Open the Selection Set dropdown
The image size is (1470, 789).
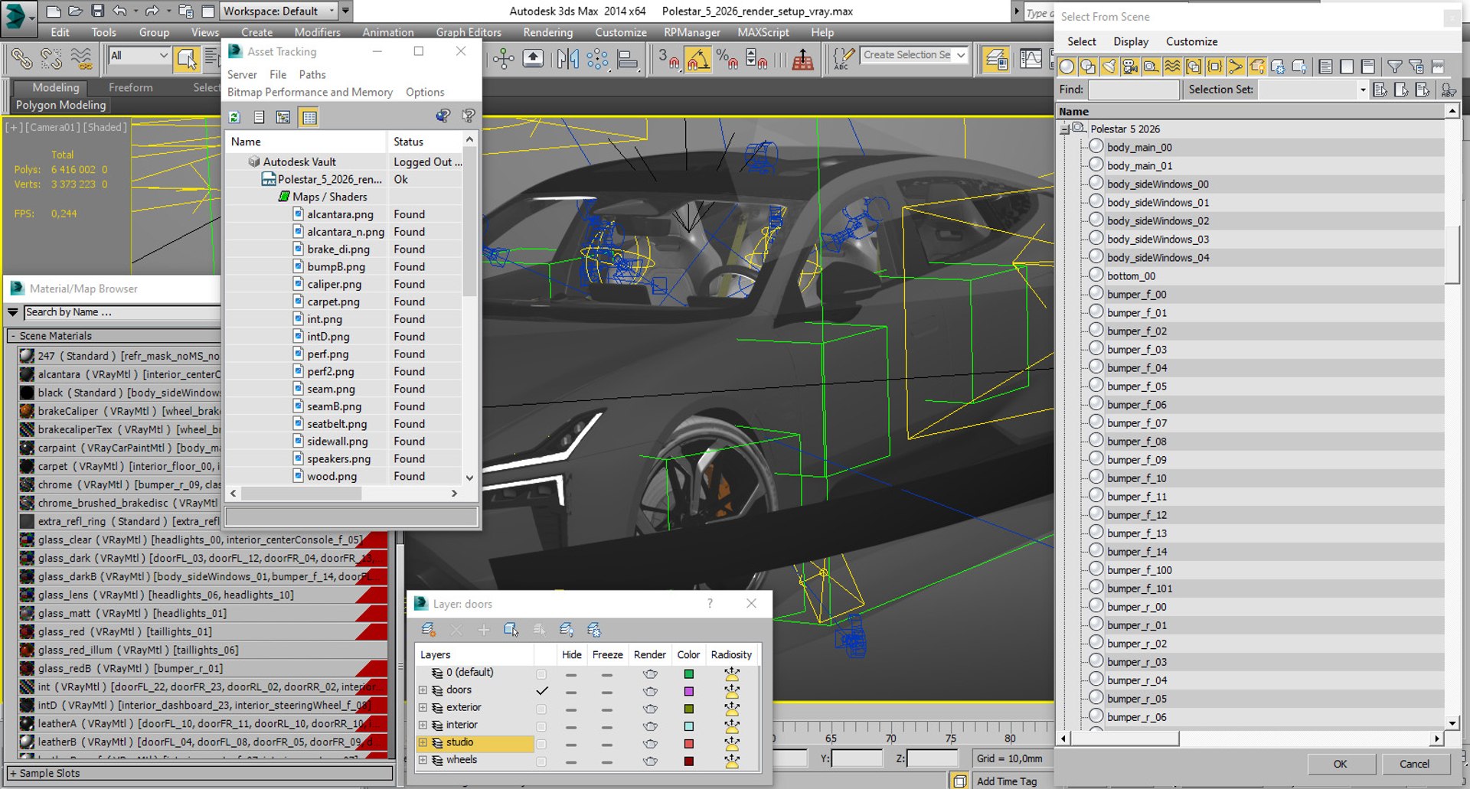click(1362, 90)
